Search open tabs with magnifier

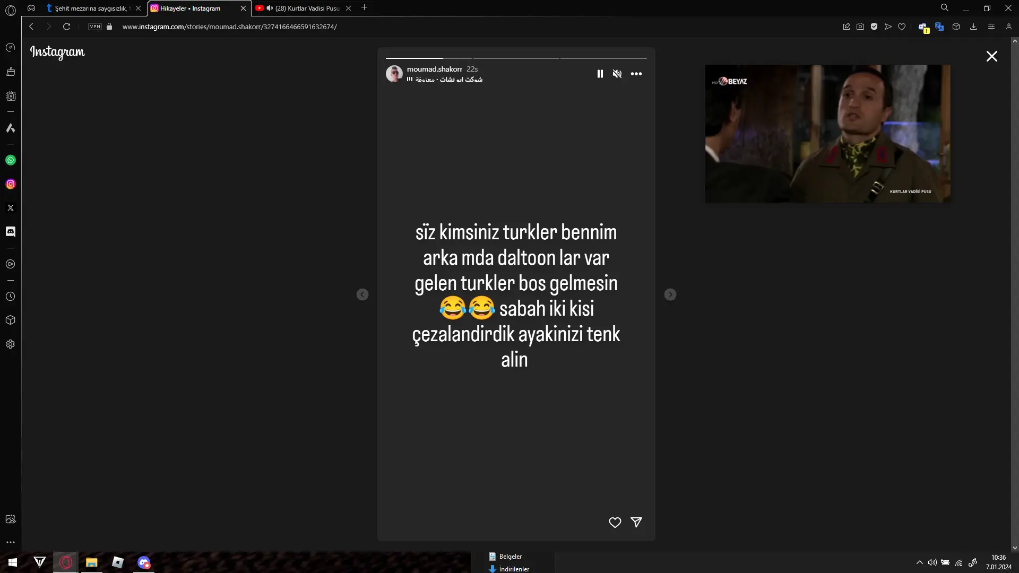point(945,8)
